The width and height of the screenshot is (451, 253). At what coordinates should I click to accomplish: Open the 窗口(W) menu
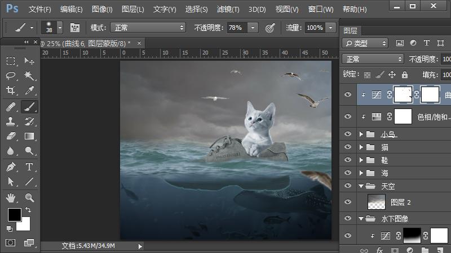[321, 9]
